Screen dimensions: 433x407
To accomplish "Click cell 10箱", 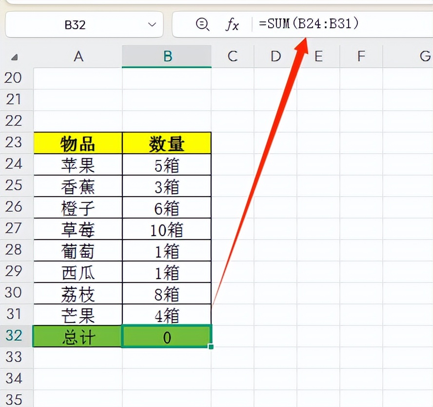I will click(167, 229).
